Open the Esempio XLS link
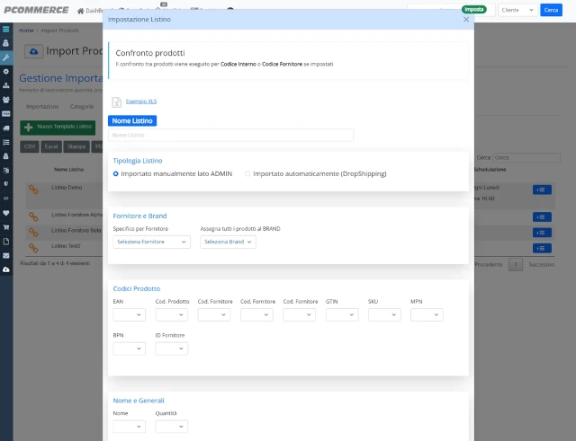 coord(141,101)
